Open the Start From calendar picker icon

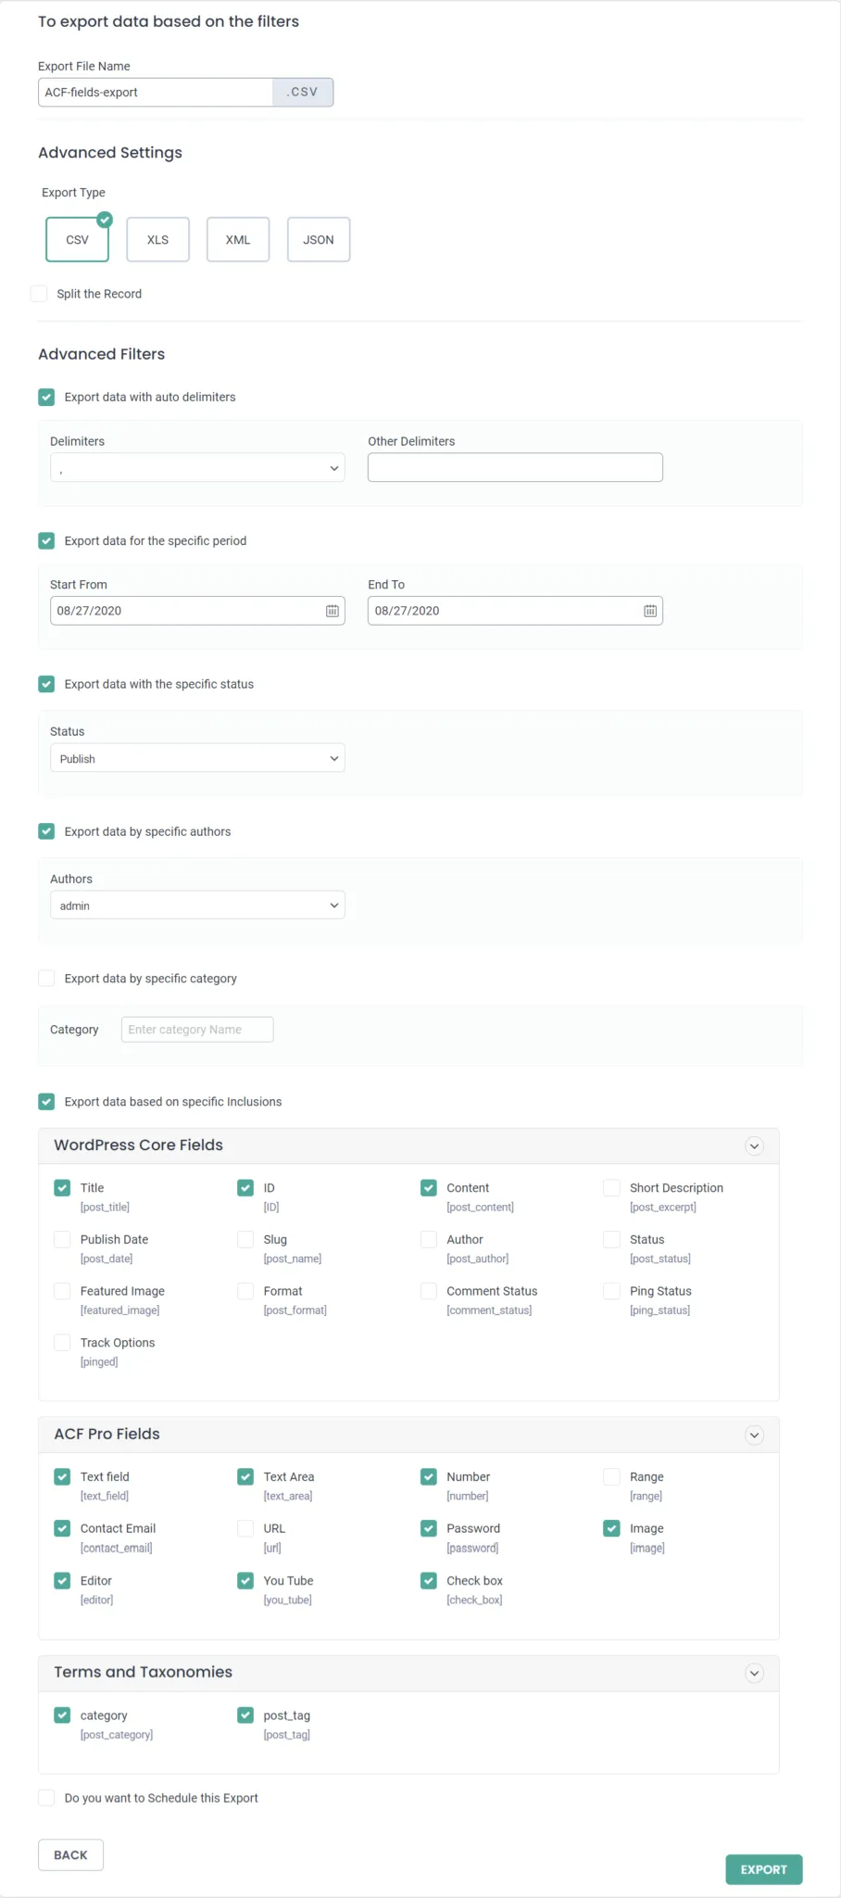pyautogui.click(x=332, y=611)
